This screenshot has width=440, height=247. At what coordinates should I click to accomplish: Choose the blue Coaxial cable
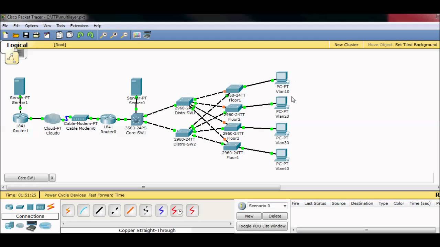point(161,210)
